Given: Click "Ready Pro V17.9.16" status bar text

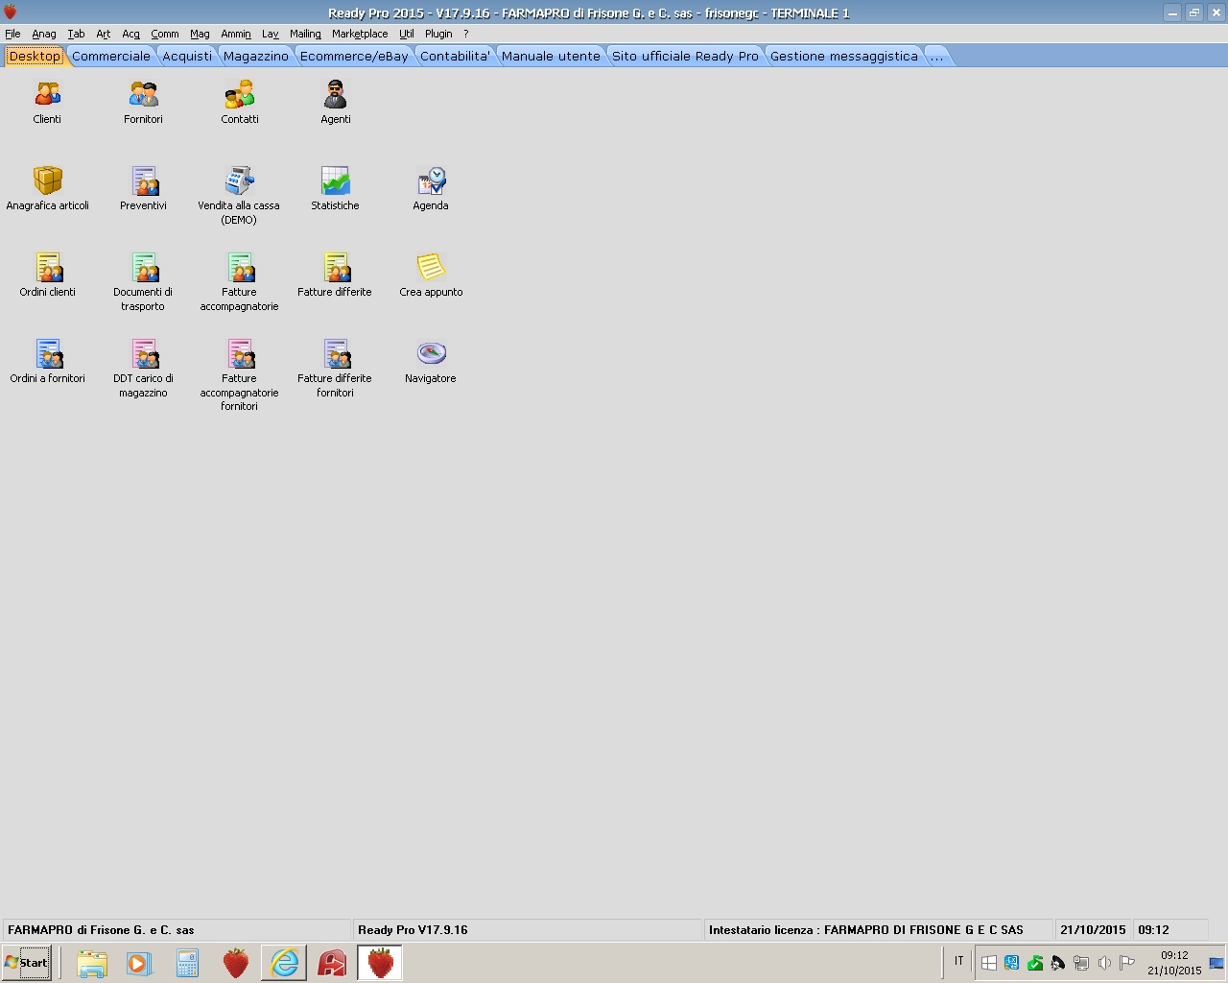Looking at the screenshot, I should [x=413, y=930].
